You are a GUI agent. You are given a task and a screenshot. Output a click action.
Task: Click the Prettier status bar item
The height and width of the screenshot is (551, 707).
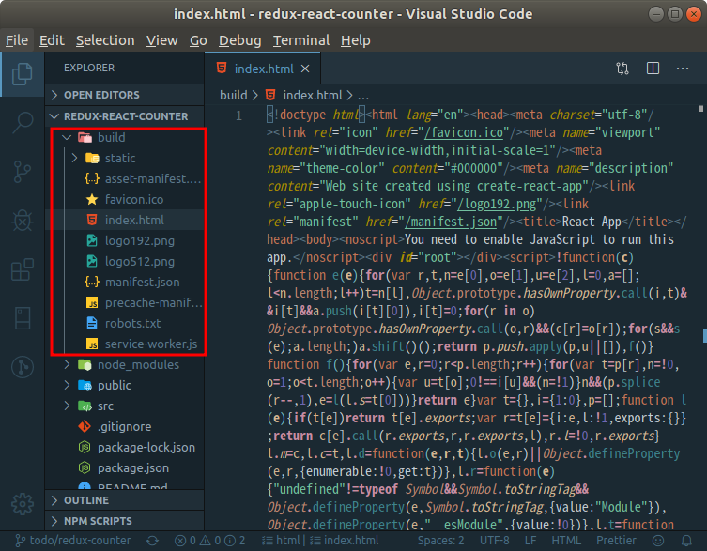(616, 541)
